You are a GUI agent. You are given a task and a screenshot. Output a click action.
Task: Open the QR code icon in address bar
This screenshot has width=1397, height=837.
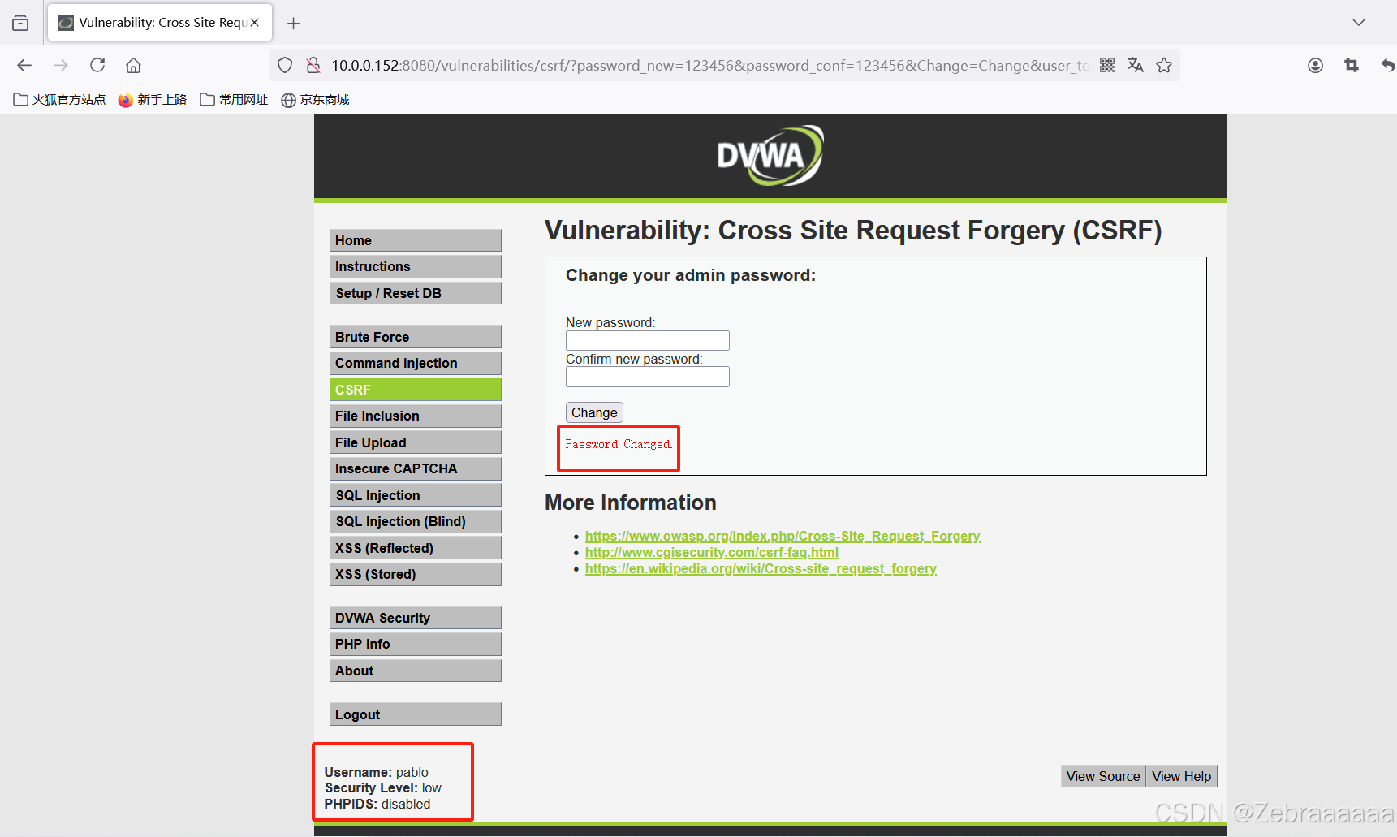coord(1107,65)
